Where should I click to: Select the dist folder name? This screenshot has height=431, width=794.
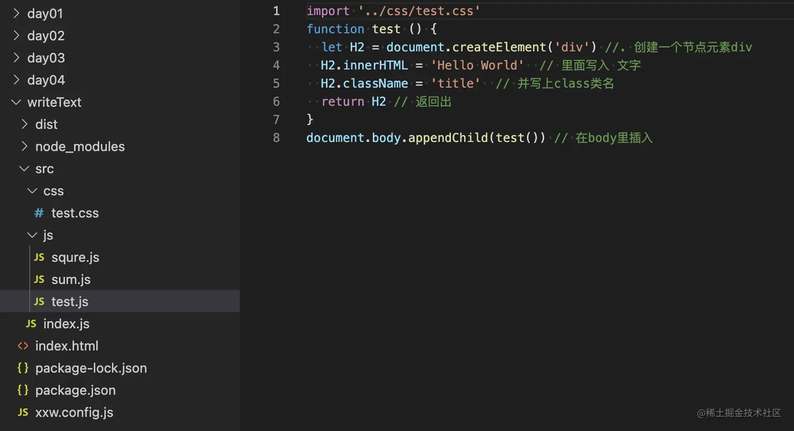[46, 124]
